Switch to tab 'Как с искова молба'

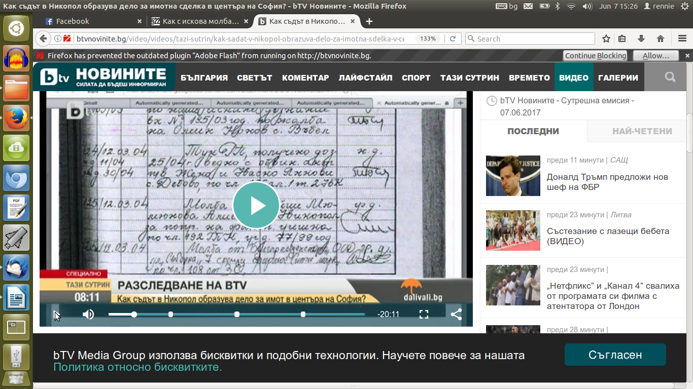(x=201, y=21)
